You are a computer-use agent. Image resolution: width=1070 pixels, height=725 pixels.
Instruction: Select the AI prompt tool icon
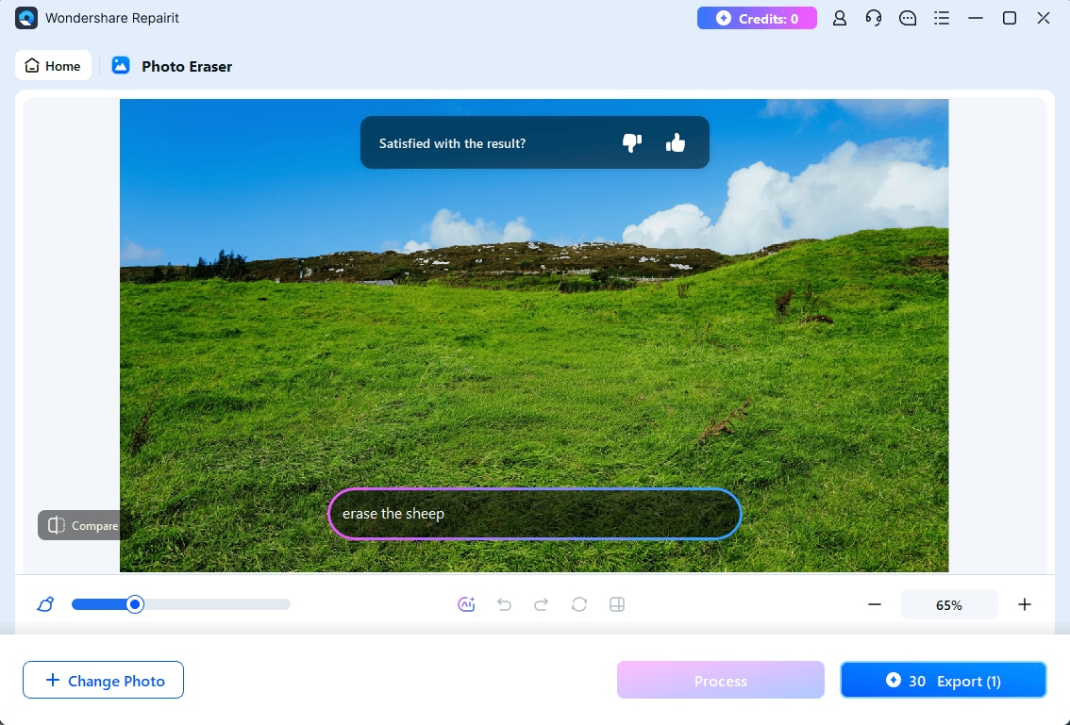pos(466,604)
